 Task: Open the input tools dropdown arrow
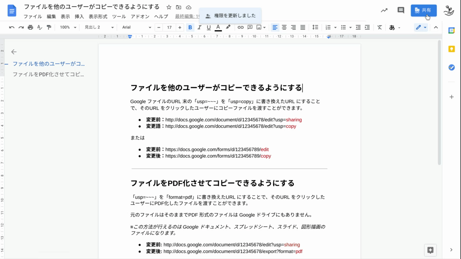399,28
